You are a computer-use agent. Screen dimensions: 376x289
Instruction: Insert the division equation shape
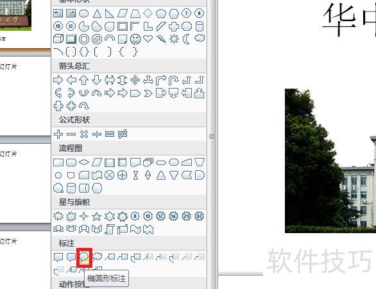tap(97, 134)
